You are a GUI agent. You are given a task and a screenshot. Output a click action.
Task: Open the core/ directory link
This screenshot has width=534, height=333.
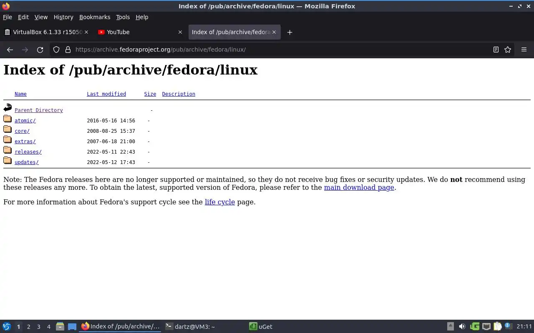tap(22, 131)
